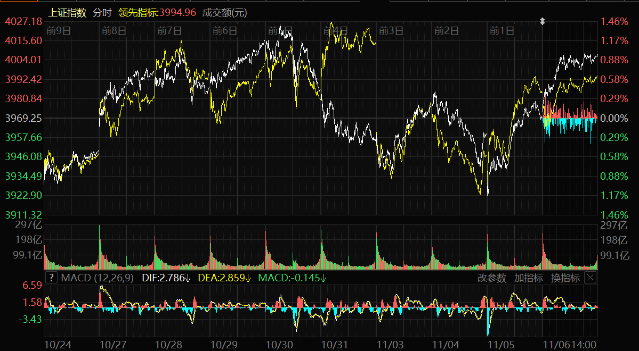Click the vertical resize arrow icon above chart
639x351 pixels.
[x=543, y=21]
